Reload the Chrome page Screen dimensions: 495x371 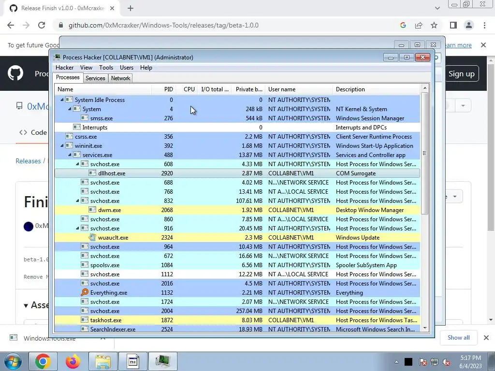tap(42, 25)
